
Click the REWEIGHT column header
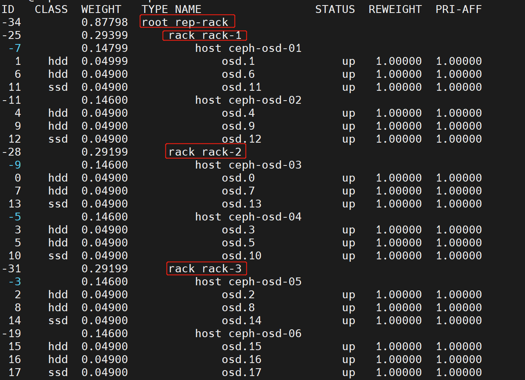click(395, 9)
